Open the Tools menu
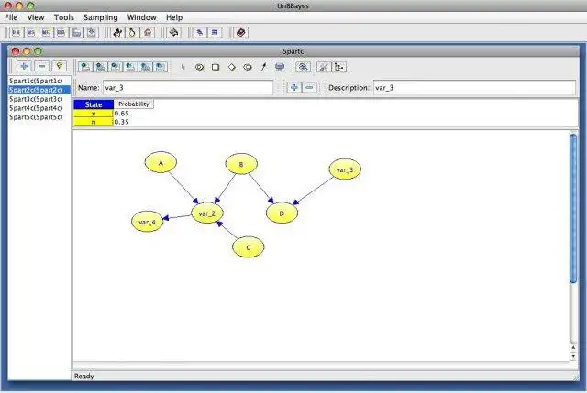The height and width of the screenshot is (393, 587). (64, 17)
